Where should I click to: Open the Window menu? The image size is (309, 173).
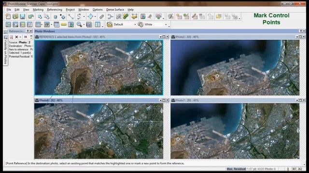tap(84, 10)
